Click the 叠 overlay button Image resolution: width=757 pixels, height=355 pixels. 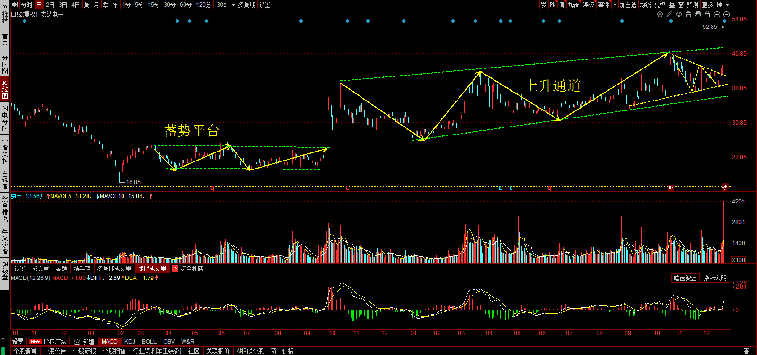(672, 5)
